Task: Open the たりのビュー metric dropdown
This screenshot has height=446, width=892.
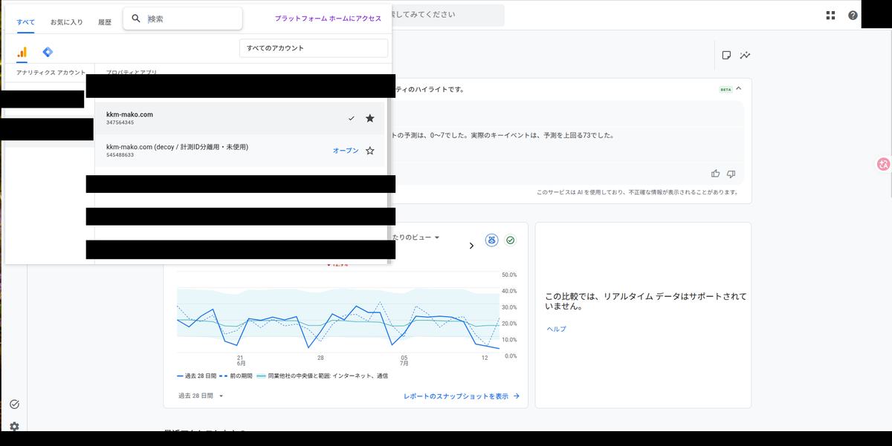Action: click(x=416, y=237)
